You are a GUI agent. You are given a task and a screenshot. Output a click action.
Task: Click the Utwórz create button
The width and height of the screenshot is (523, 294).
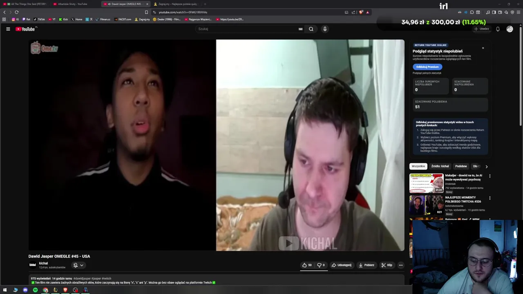tap(482, 29)
